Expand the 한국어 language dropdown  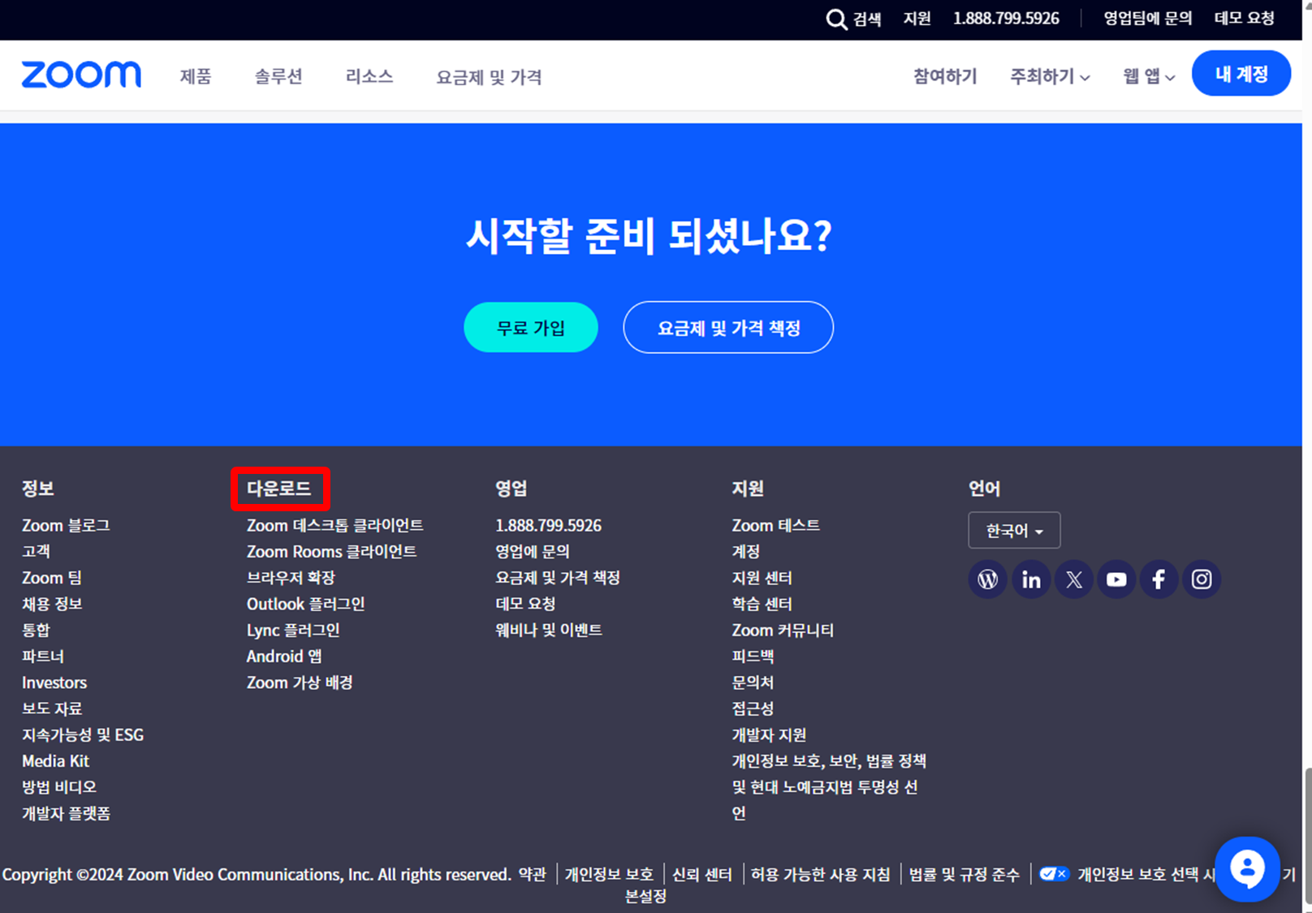1014,531
